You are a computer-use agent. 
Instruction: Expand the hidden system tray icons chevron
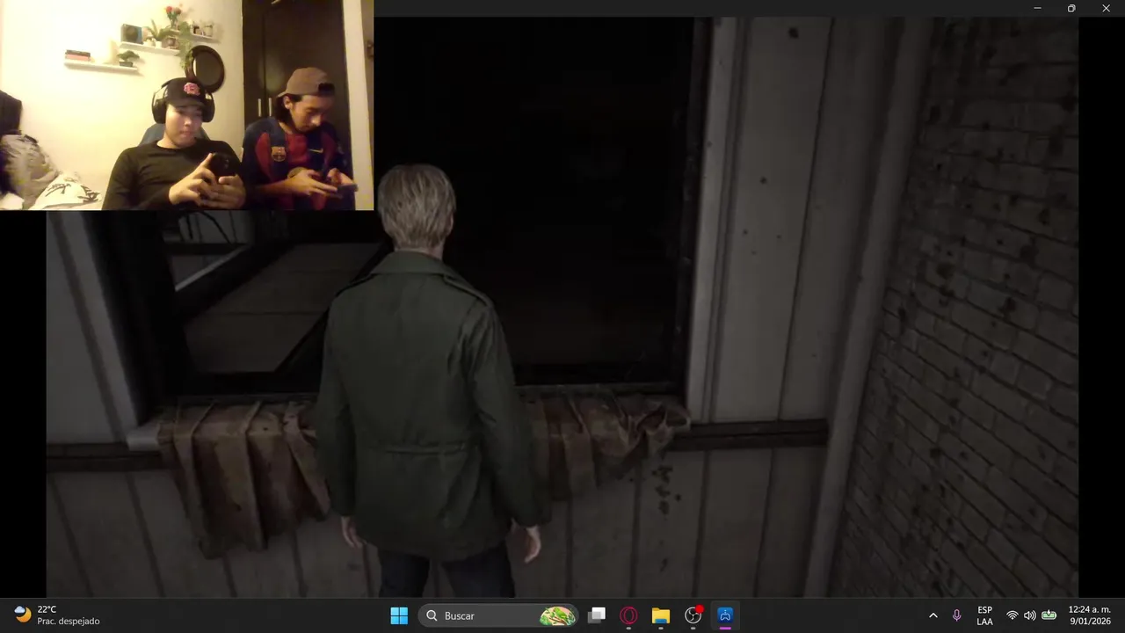click(933, 615)
